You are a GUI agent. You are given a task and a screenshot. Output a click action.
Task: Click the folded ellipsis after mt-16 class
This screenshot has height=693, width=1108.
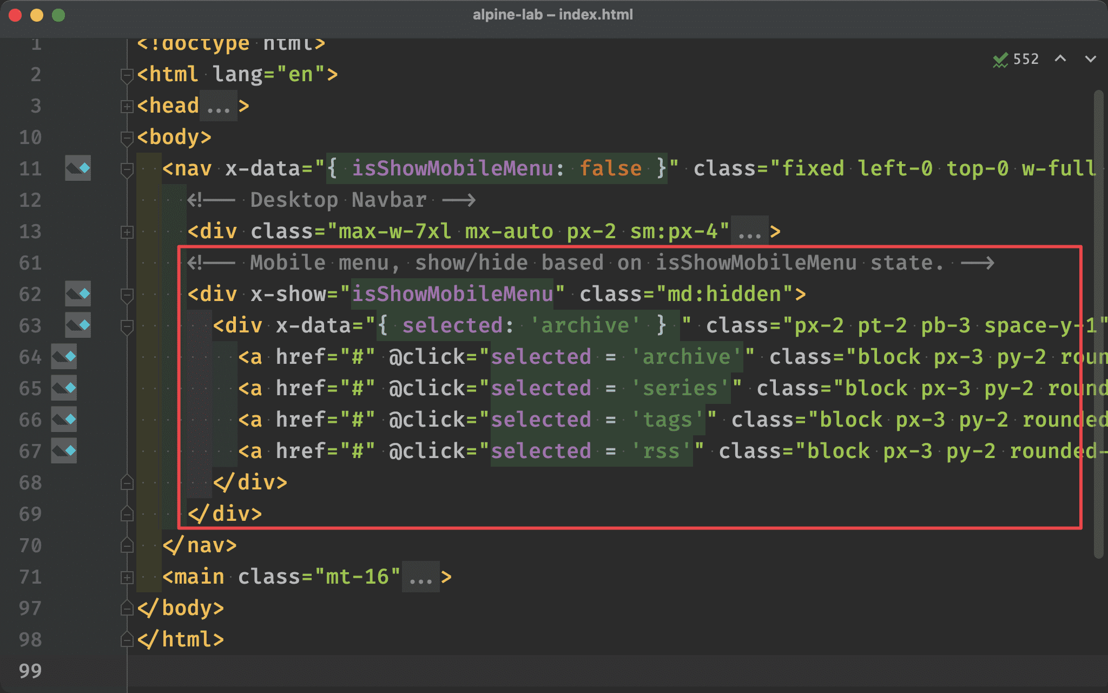point(421,577)
